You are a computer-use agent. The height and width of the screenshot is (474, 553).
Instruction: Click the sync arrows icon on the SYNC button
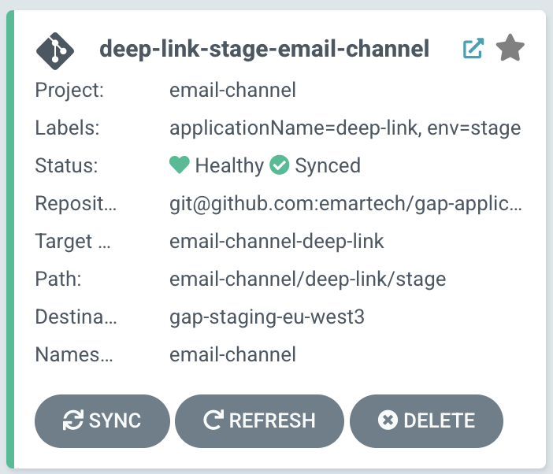pyautogui.click(x=73, y=420)
